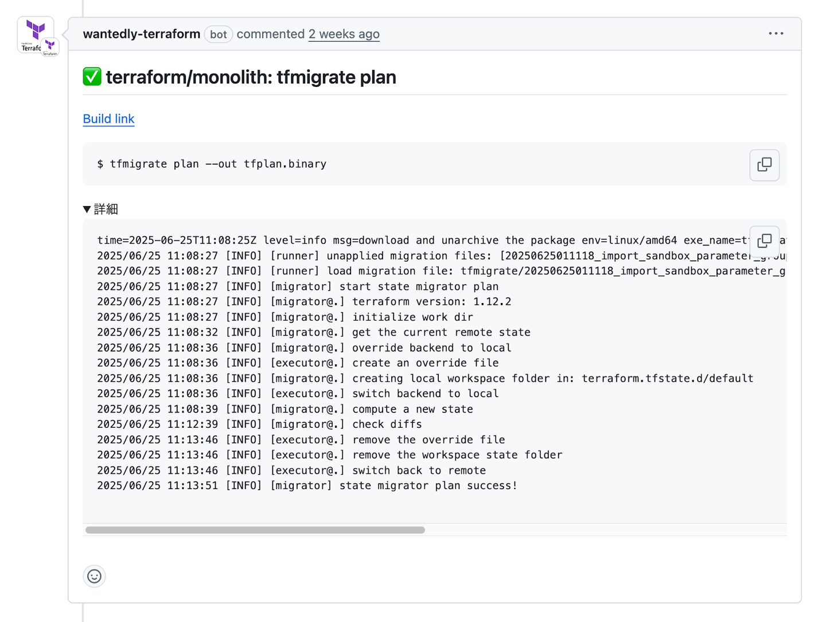Click the "$ tfmigrate plan --out tfplan.binary" command text
Image resolution: width=826 pixels, height=622 pixels.
click(212, 164)
